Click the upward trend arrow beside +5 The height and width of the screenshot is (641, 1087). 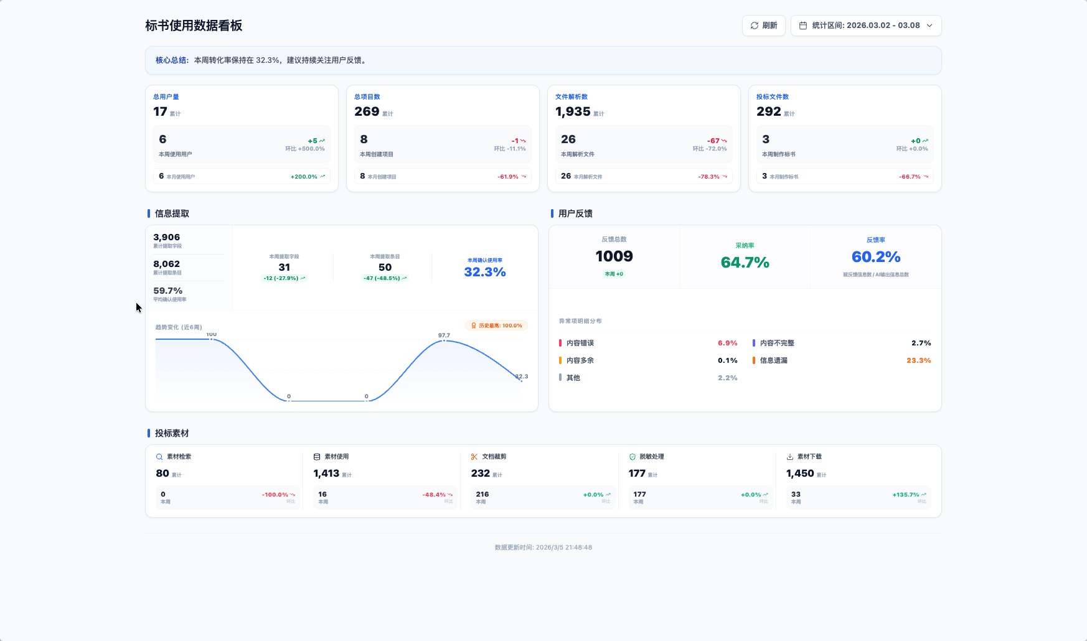pyautogui.click(x=322, y=141)
